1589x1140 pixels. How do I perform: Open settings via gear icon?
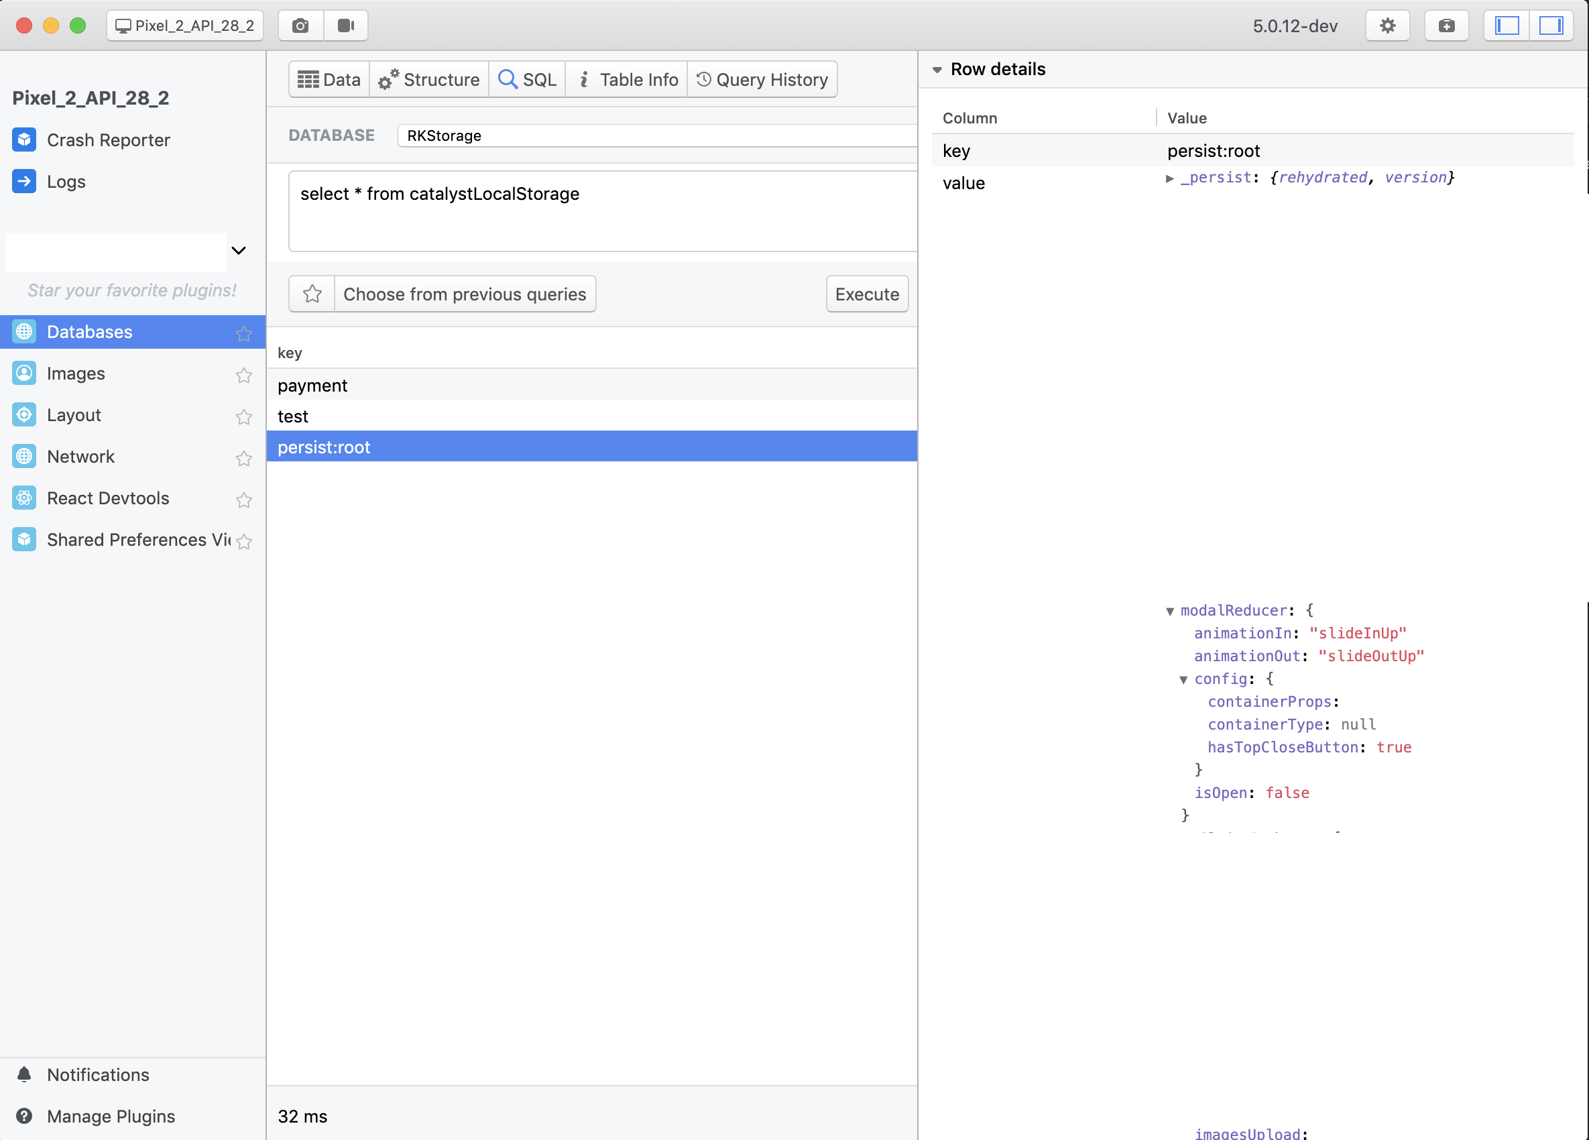point(1387,26)
